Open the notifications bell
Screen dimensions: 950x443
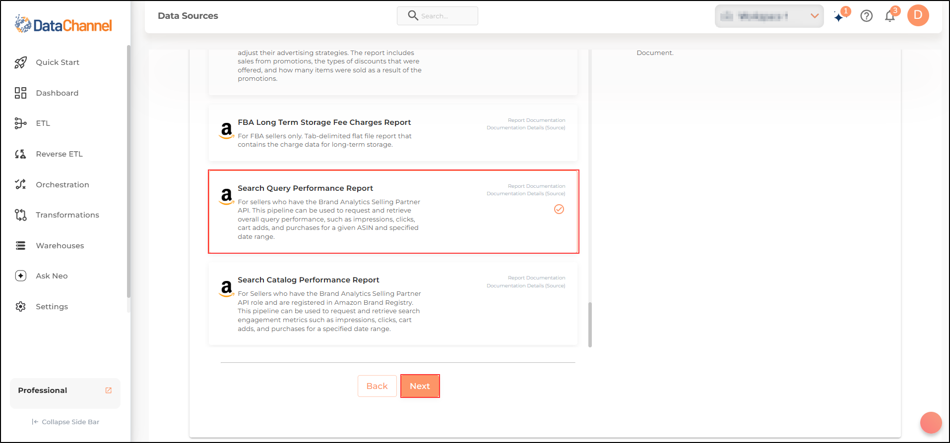tap(890, 16)
